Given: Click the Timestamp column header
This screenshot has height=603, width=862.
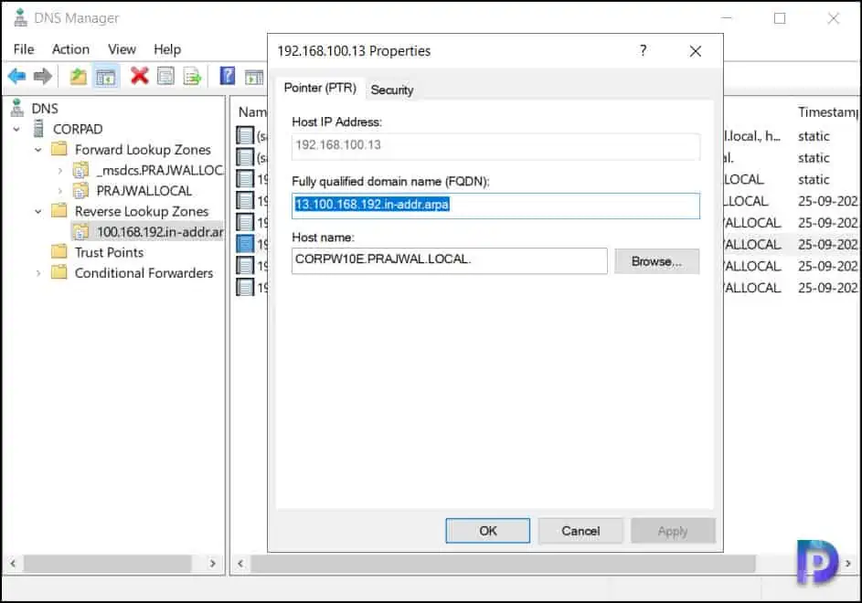Looking at the screenshot, I should [x=827, y=112].
